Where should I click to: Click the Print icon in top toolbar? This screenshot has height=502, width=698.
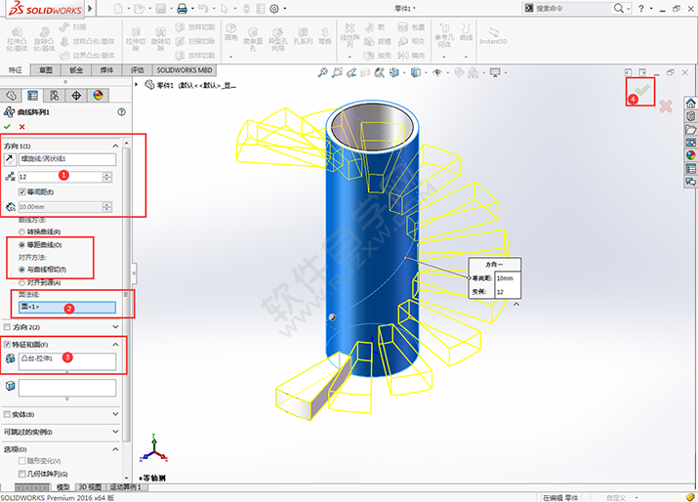(x=182, y=8)
